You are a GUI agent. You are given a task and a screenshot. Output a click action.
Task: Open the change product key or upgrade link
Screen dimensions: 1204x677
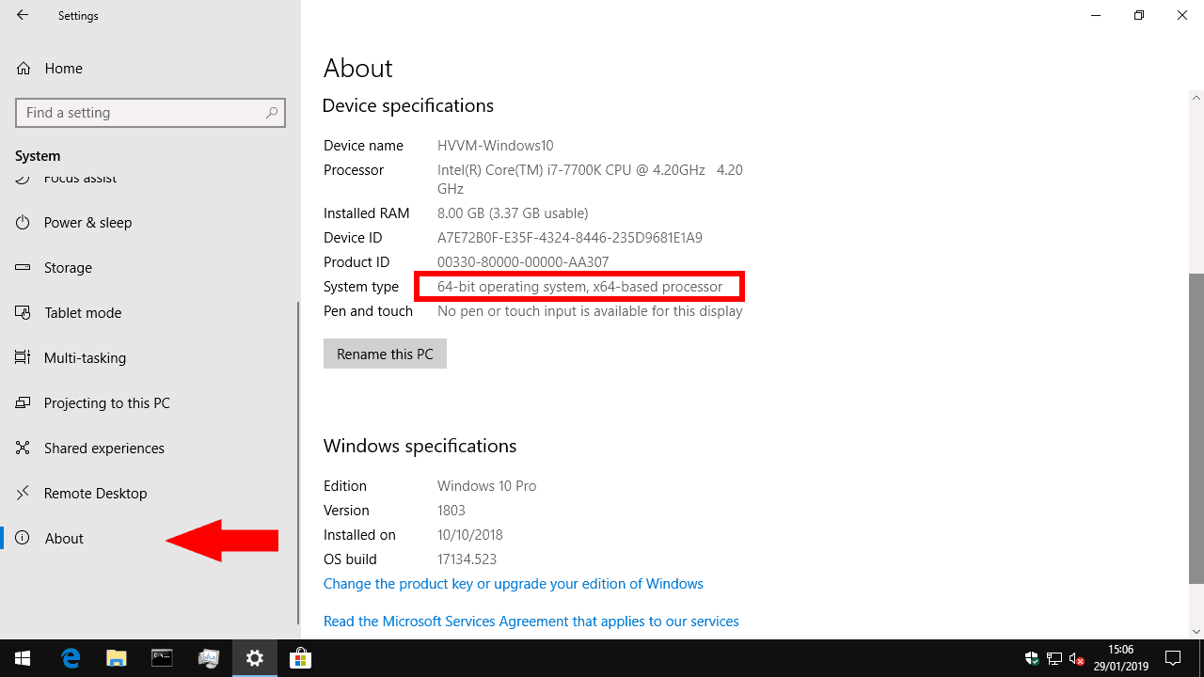click(x=513, y=584)
